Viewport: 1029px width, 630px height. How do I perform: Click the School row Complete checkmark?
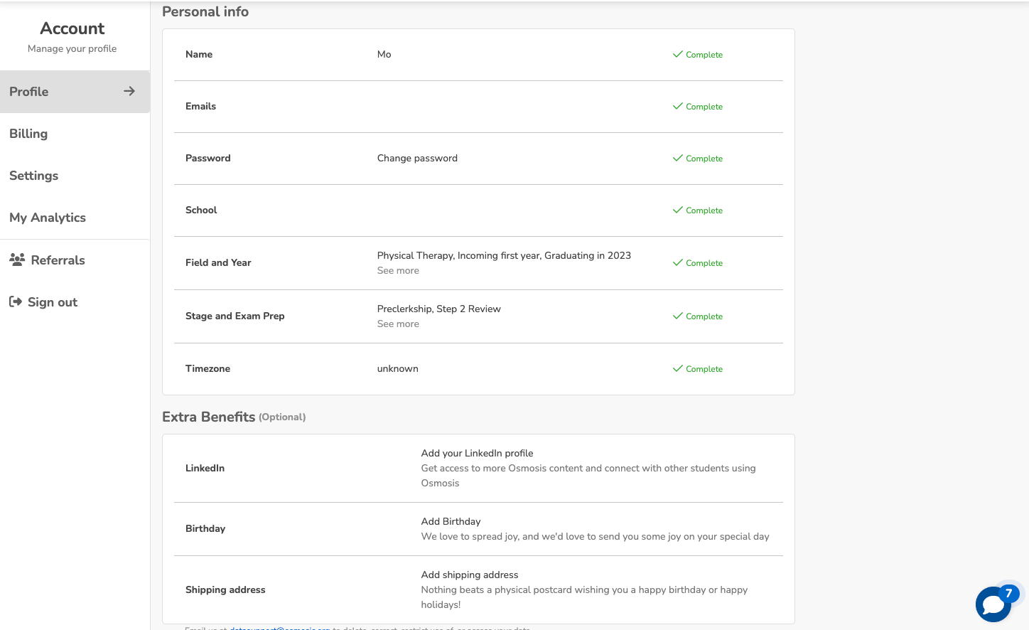pyautogui.click(x=677, y=210)
